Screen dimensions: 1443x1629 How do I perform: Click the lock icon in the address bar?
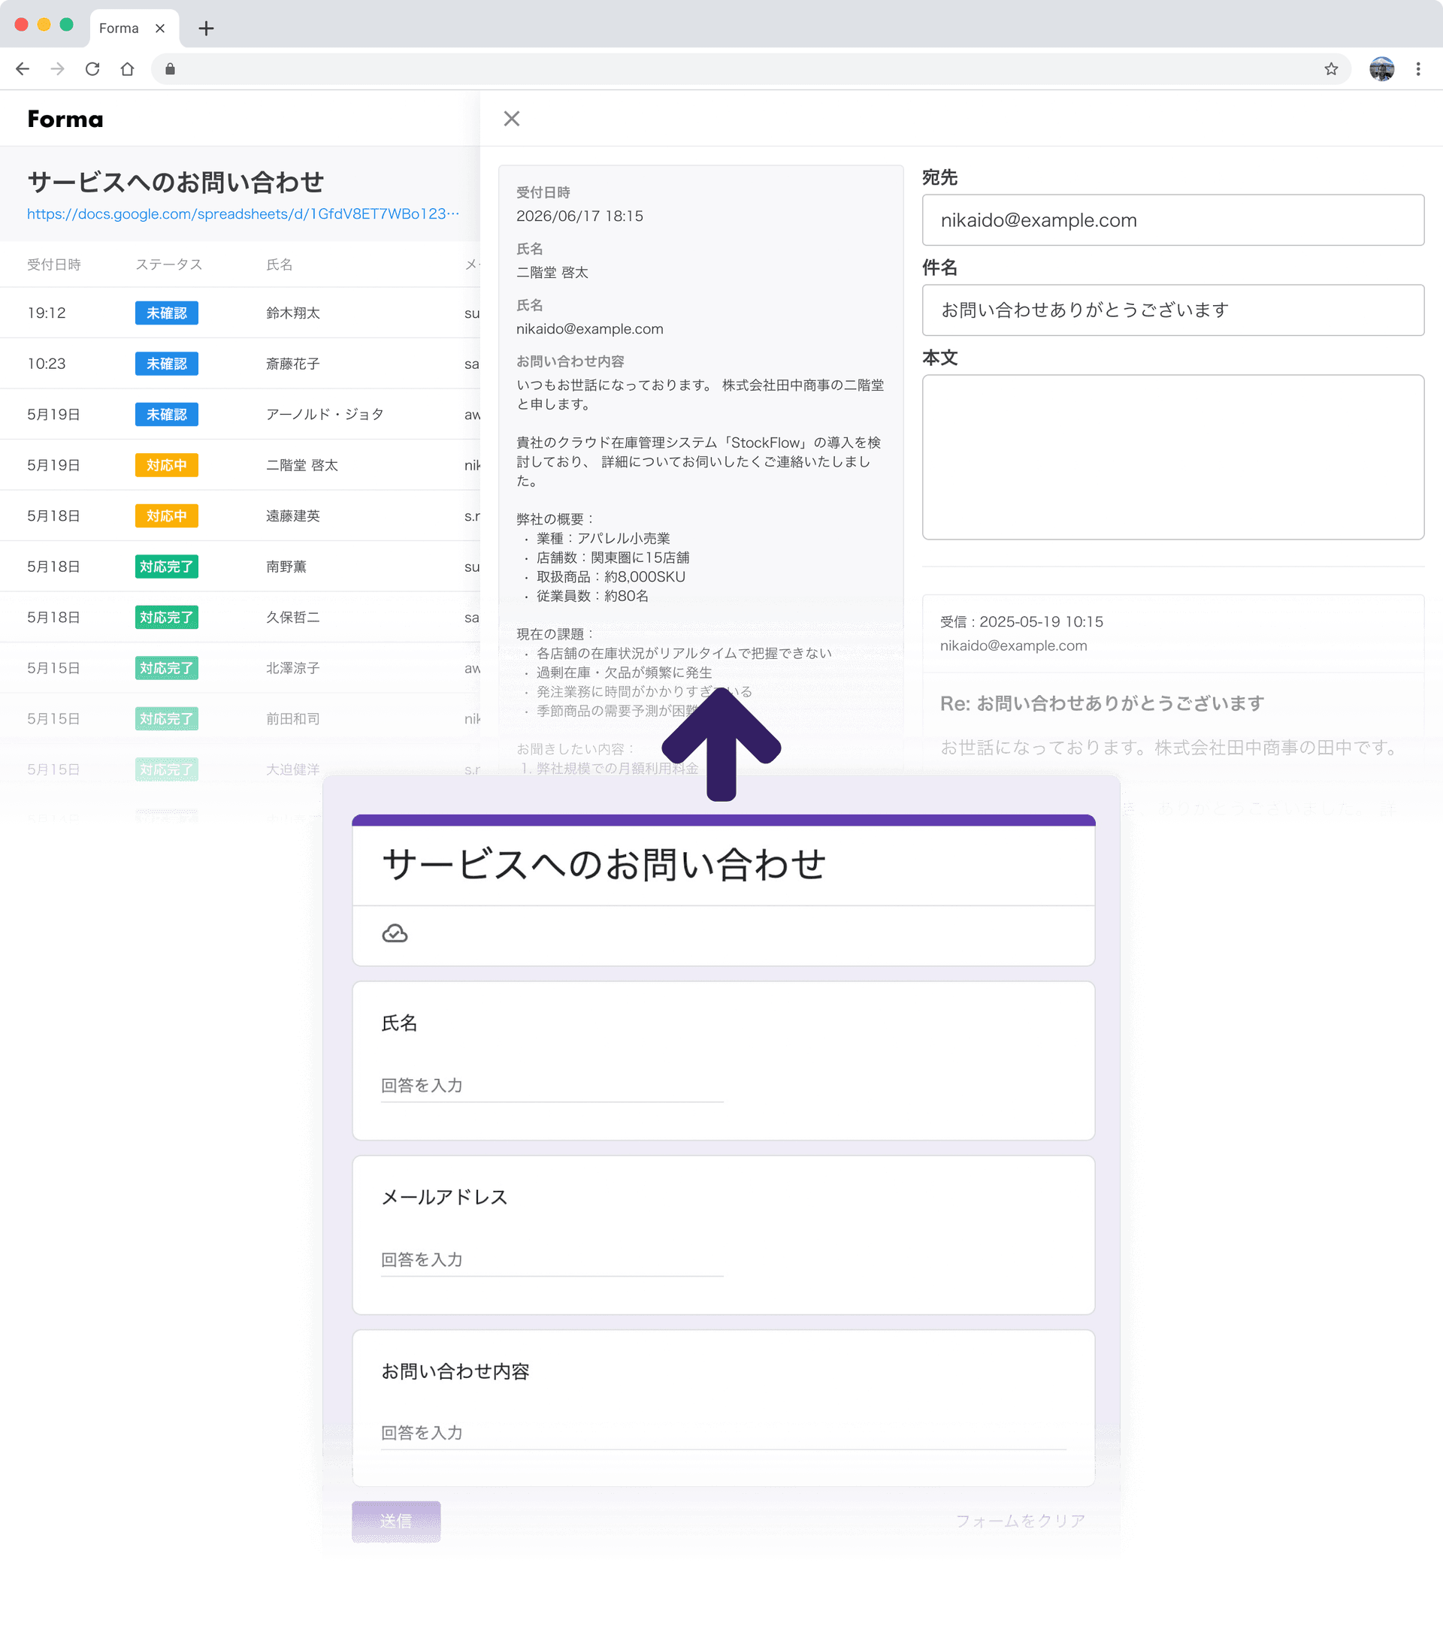170,69
